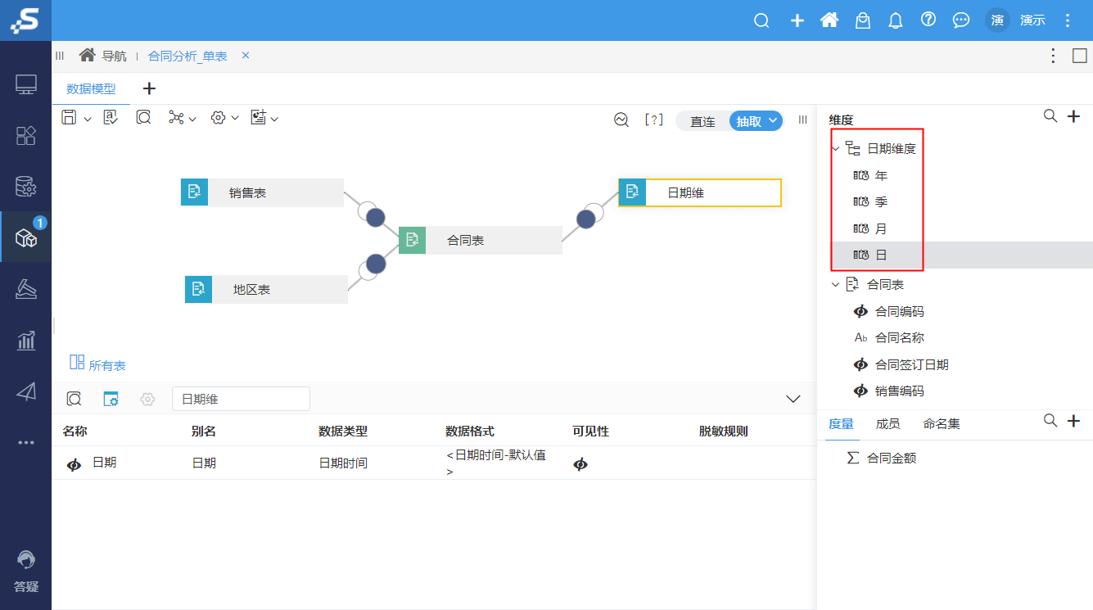This screenshot has width=1093, height=610.
Task: Select the zoom preview icon in the toolbar
Action: (143, 117)
